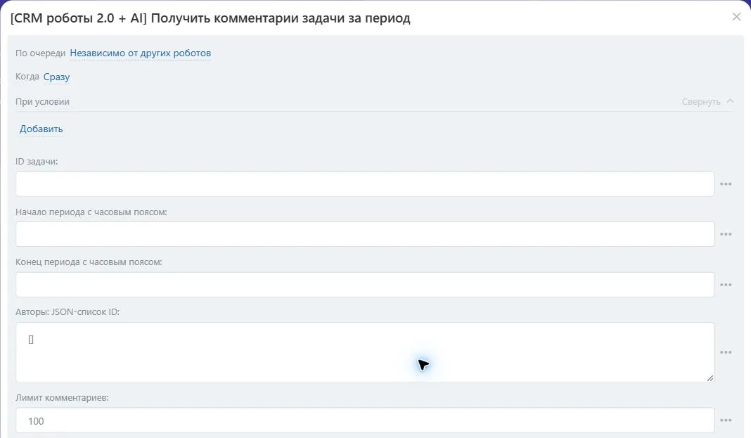
Task: Open the Независимо от других роботов selector
Action: (141, 53)
